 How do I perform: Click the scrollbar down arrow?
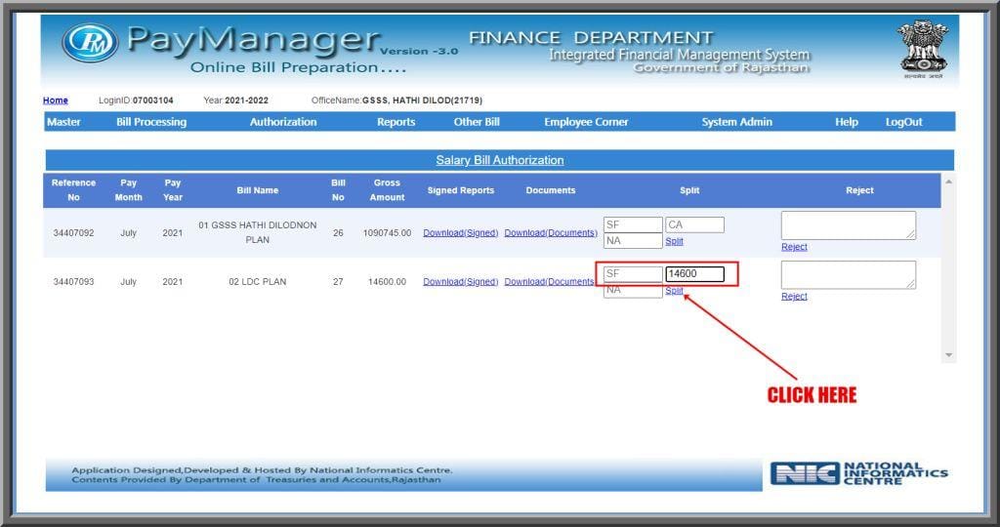pyautogui.click(x=948, y=355)
